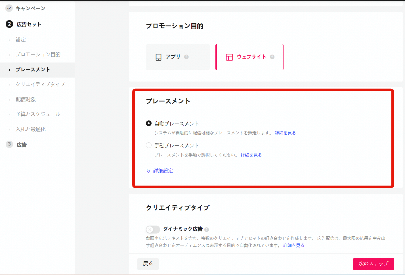Screen dimensions: 405x275
Task: Open 広告セット step in sidebar
Action: point(29,24)
